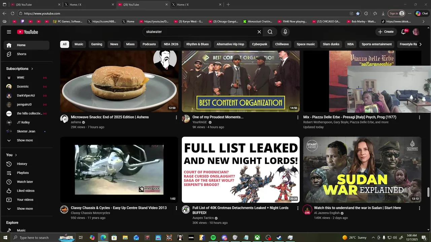Open browser Chat Copilot button
The image size is (431, 242).
pos(422,13)
